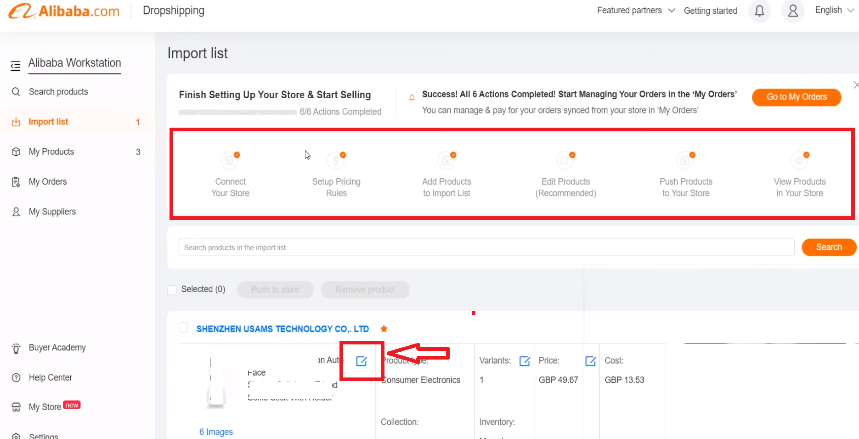The image size is (859, 439).
Task: Open My Suppliers in the sidebar
Action: click(x=52, y=212)
